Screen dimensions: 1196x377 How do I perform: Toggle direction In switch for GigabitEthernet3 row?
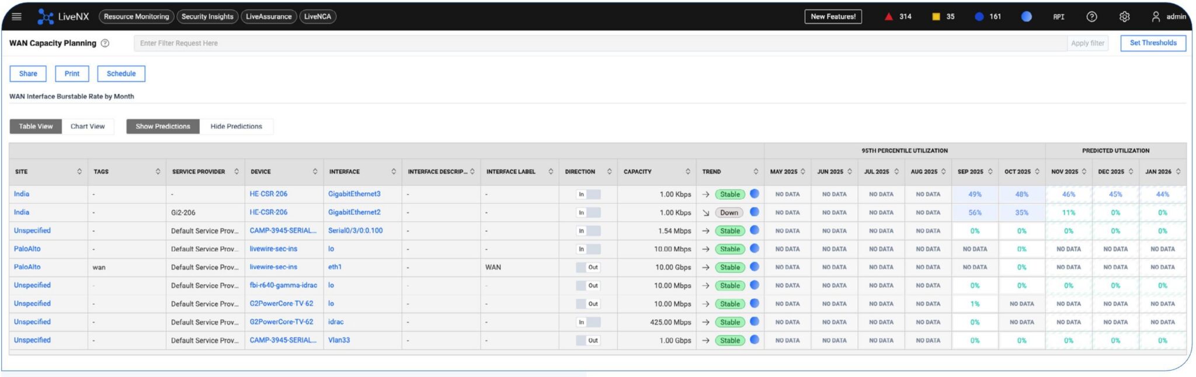click(x=588, y=194)
